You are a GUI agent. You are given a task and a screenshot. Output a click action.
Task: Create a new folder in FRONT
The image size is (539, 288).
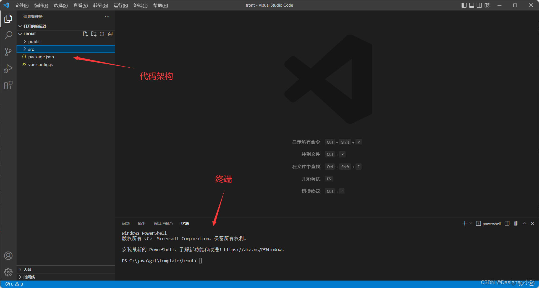tap(94, 34)
